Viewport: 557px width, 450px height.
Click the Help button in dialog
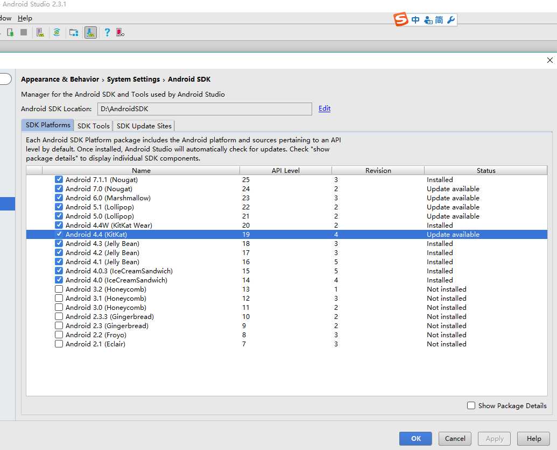point(534,439)
